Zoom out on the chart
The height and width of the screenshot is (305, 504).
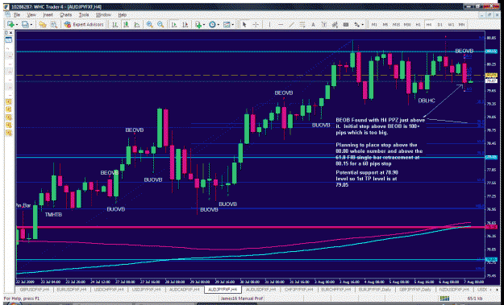pos(160,25)
